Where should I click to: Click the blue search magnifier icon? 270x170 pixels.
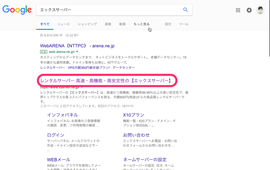185,9
